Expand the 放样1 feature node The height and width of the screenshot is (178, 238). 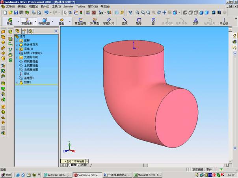[x=17, y=83]
